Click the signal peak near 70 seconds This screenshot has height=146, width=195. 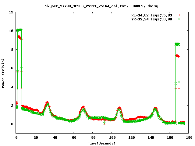pos(83,108)
